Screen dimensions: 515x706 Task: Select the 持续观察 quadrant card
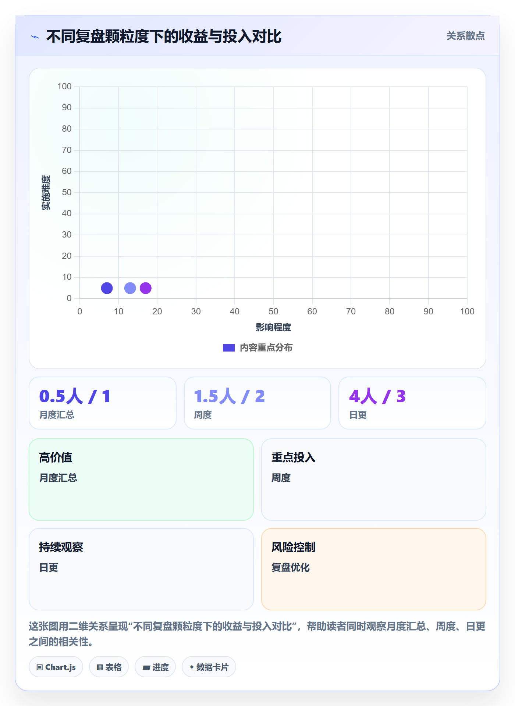[141, 569]
